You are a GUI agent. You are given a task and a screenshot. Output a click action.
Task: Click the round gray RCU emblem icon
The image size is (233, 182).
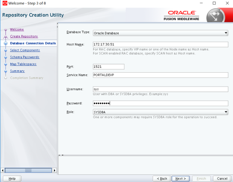point(215,16)
